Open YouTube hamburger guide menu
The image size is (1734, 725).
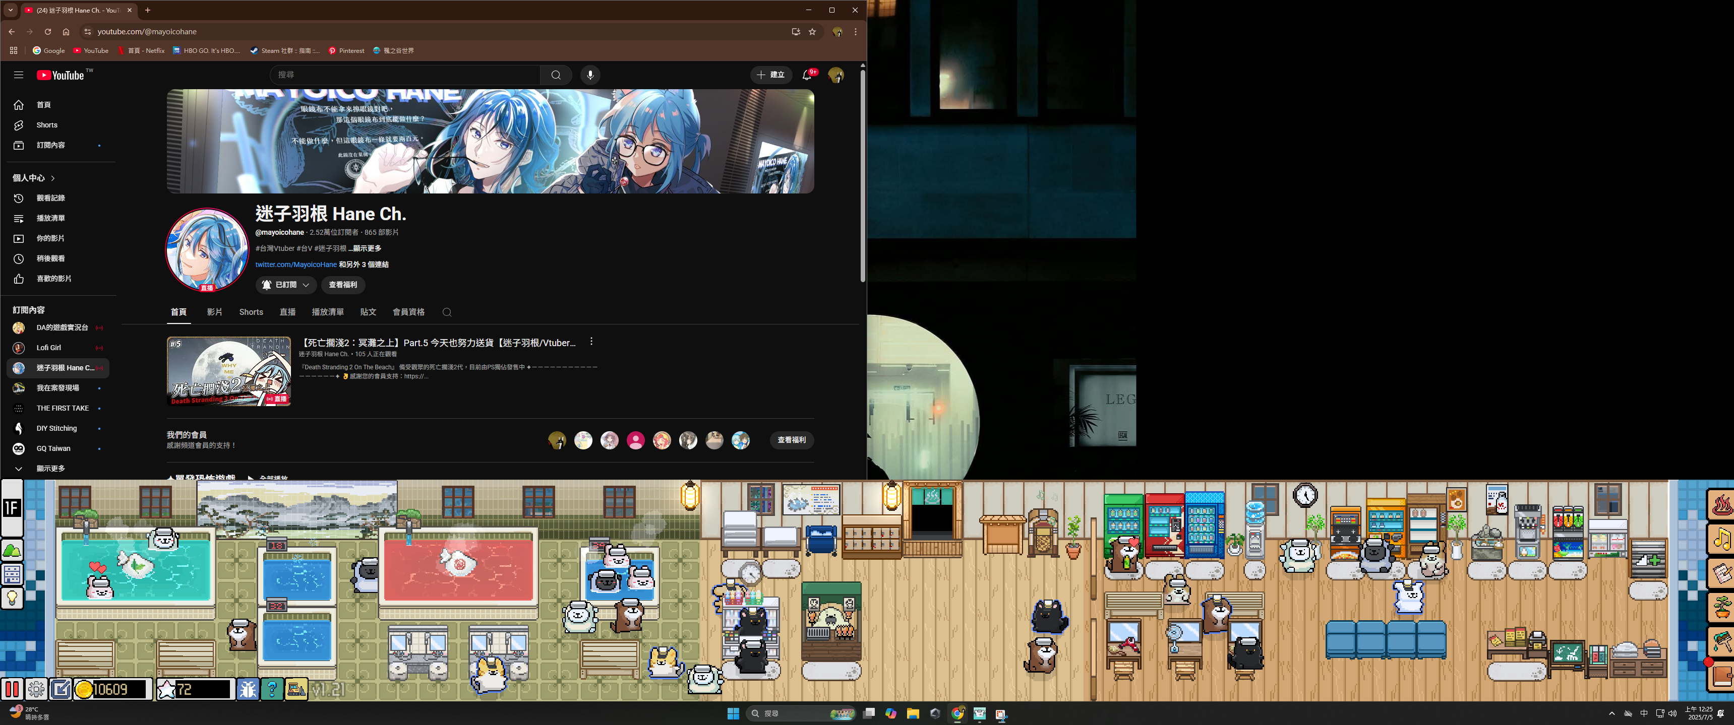18,75
